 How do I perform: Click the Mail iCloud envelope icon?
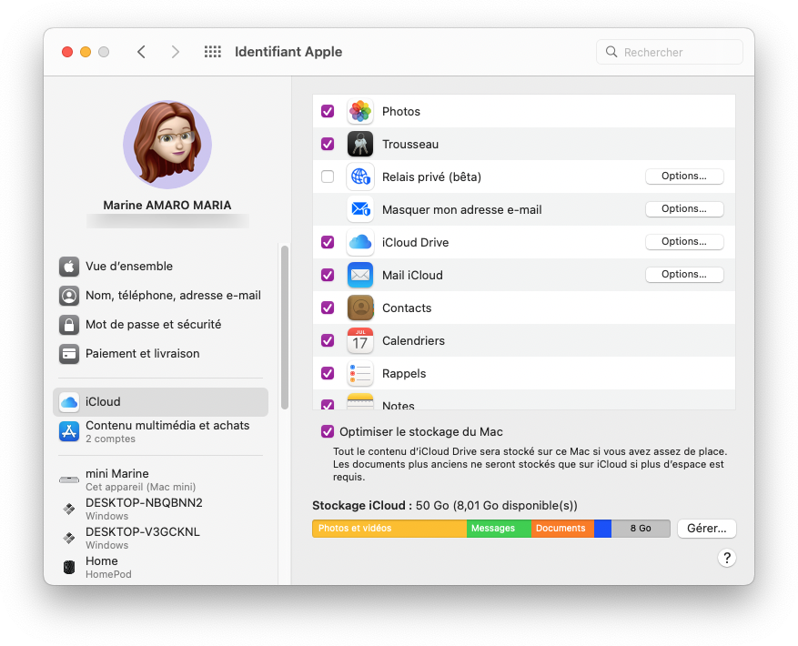coord(359,274)
